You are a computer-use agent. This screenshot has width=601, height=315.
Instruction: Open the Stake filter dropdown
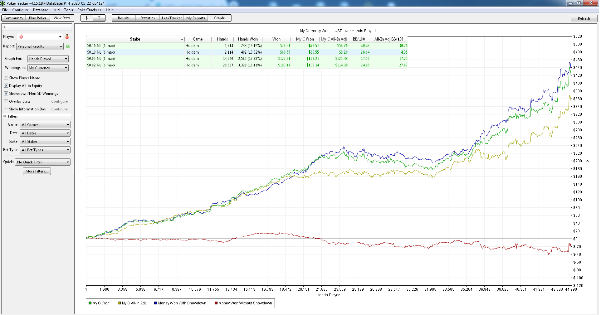46,142
